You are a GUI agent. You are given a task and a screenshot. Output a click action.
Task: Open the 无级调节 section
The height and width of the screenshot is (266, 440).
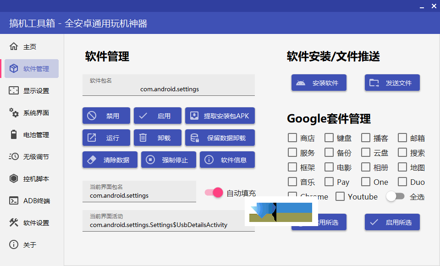pyautogui.click(x=32, y=156)
